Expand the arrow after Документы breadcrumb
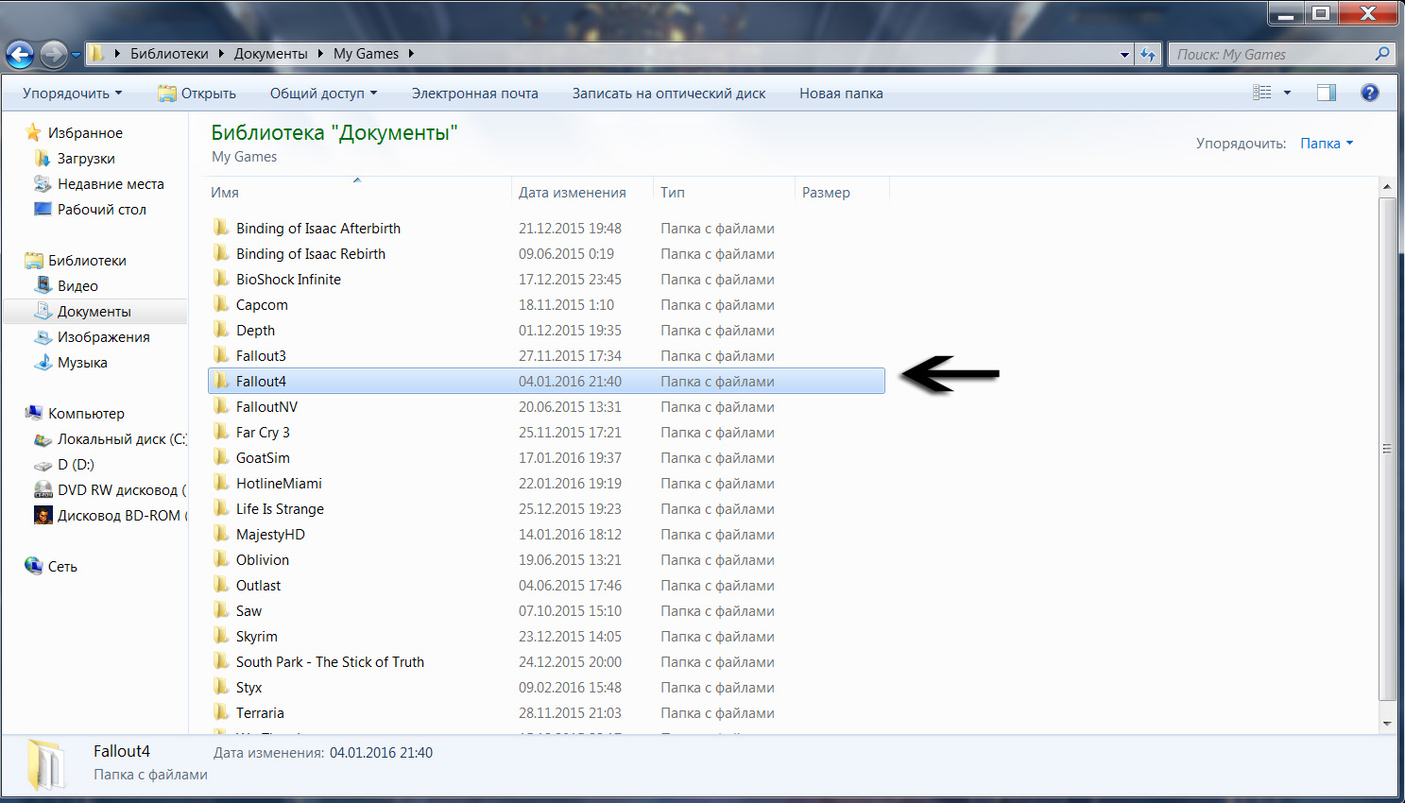This screenshot has width=1405, height=803. [x=322, y=54]
